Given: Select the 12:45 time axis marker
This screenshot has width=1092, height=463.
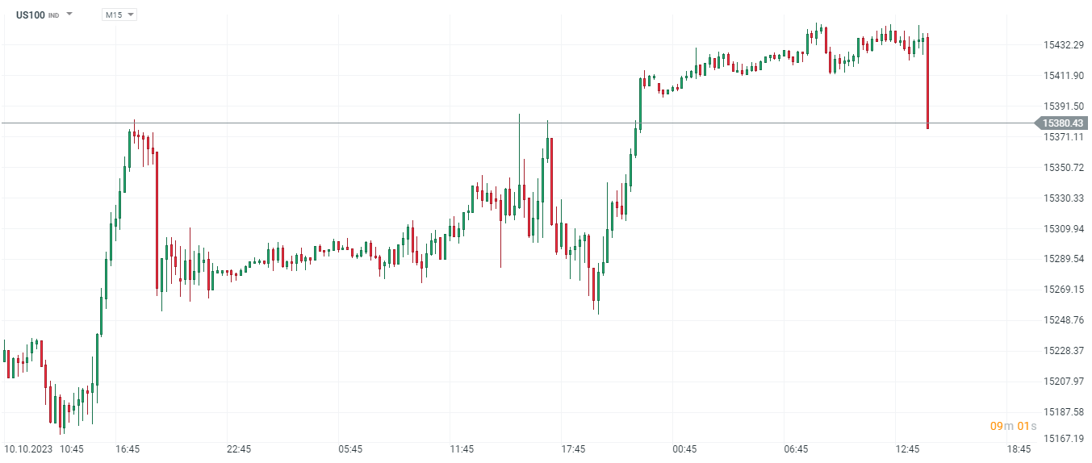Looking at the screenshot, I should [907, 449].
